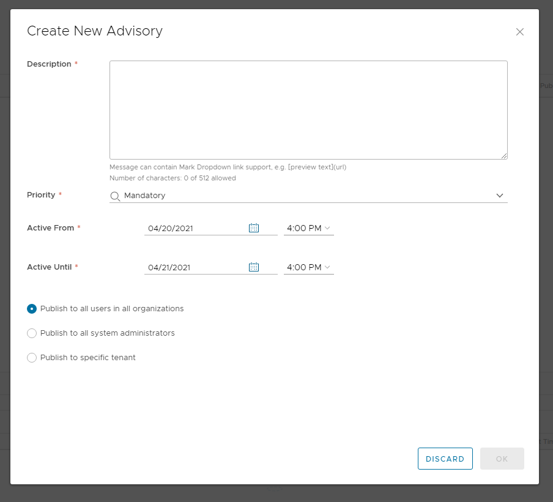This screenshot has width=553, height=502.
Task: Click the Active From calendar icon to change date
Action: click(x=253, y=227)
